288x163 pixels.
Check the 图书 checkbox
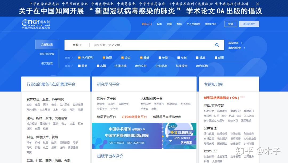pyautogui.click(x=79, y=66)
